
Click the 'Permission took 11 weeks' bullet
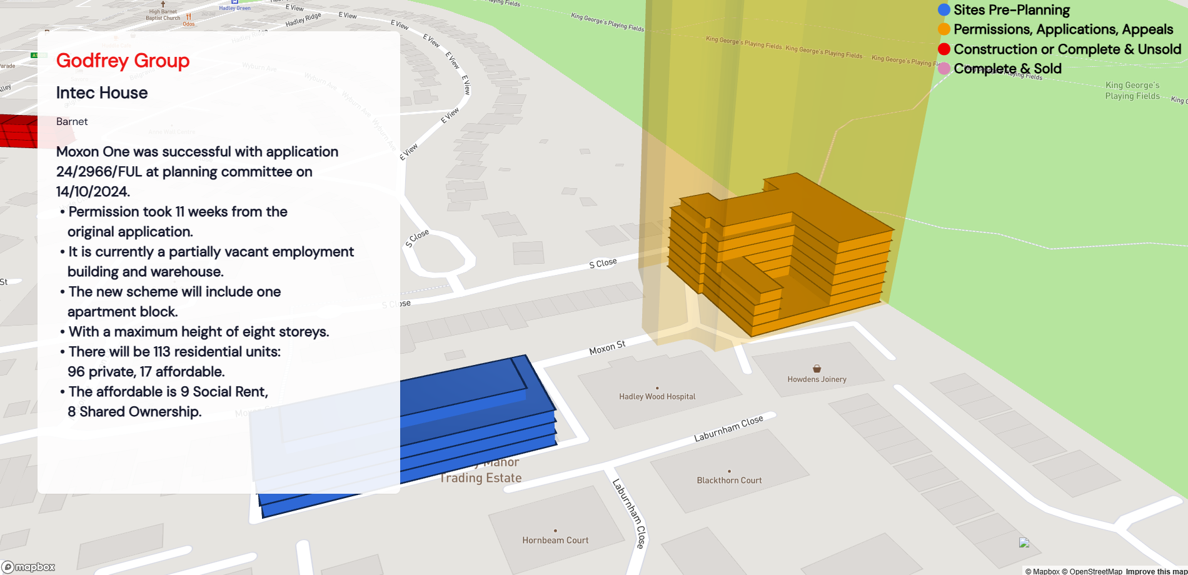click(x=174, y=222)
